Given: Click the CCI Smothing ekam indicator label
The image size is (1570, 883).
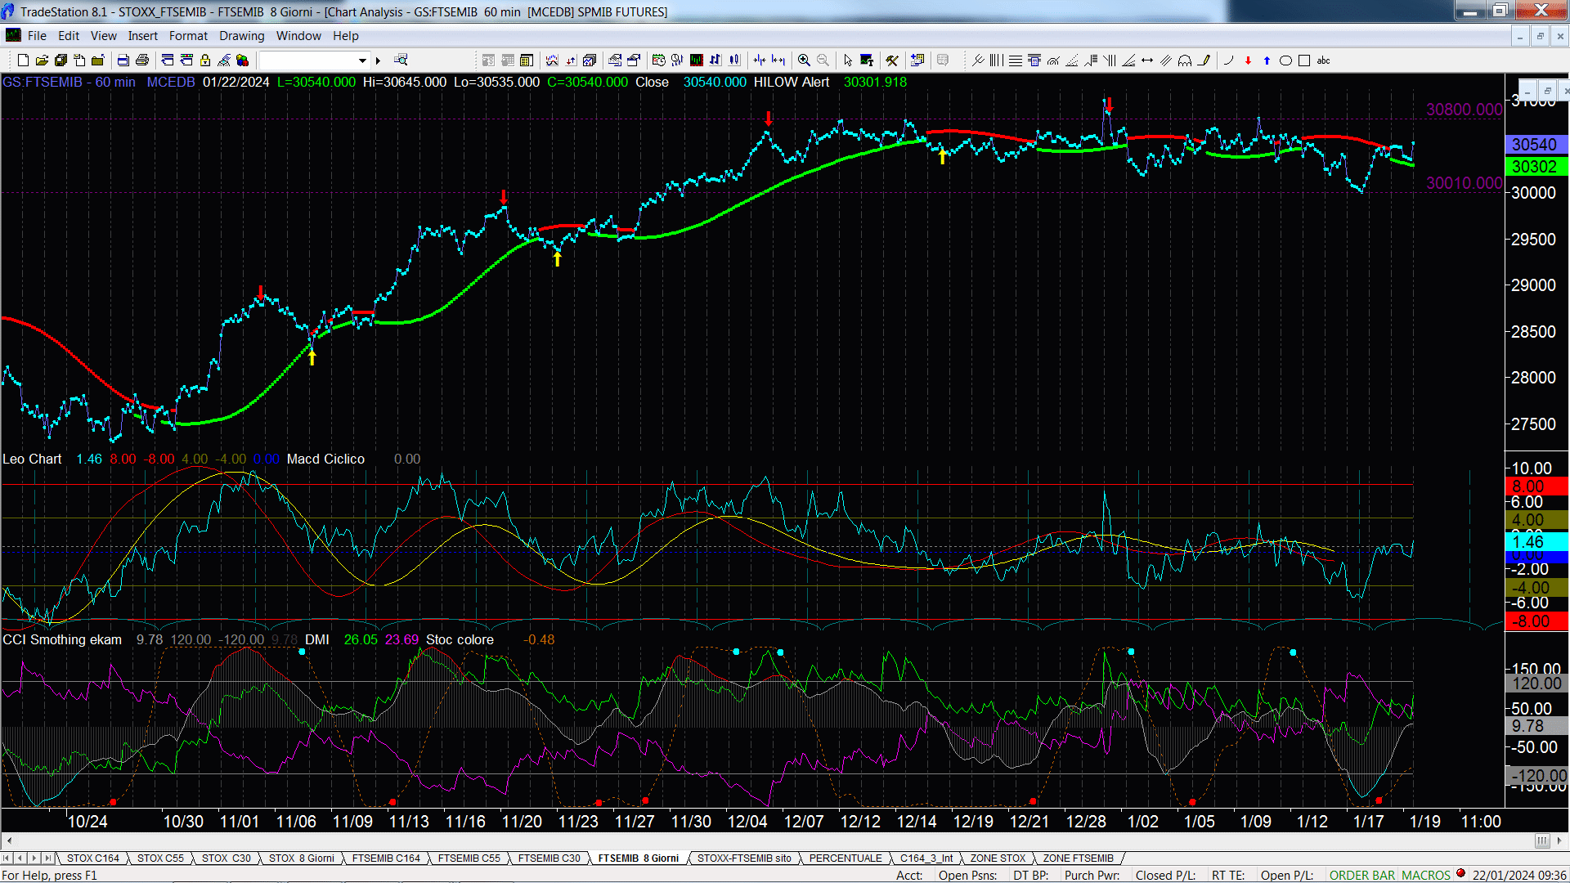Looking at the screenshot, I should [x=62, y=640].
